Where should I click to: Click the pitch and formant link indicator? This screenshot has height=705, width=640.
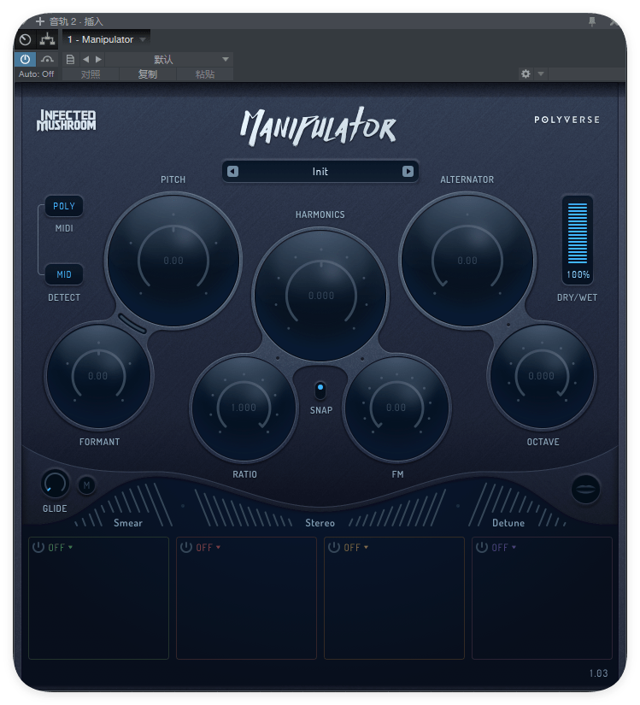click(x=132, y=324)
